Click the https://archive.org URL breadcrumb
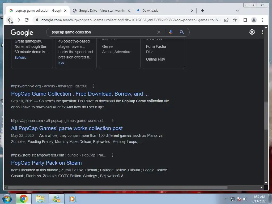Image resolution: width=272 pixels, height=204 pixels. 26,86
